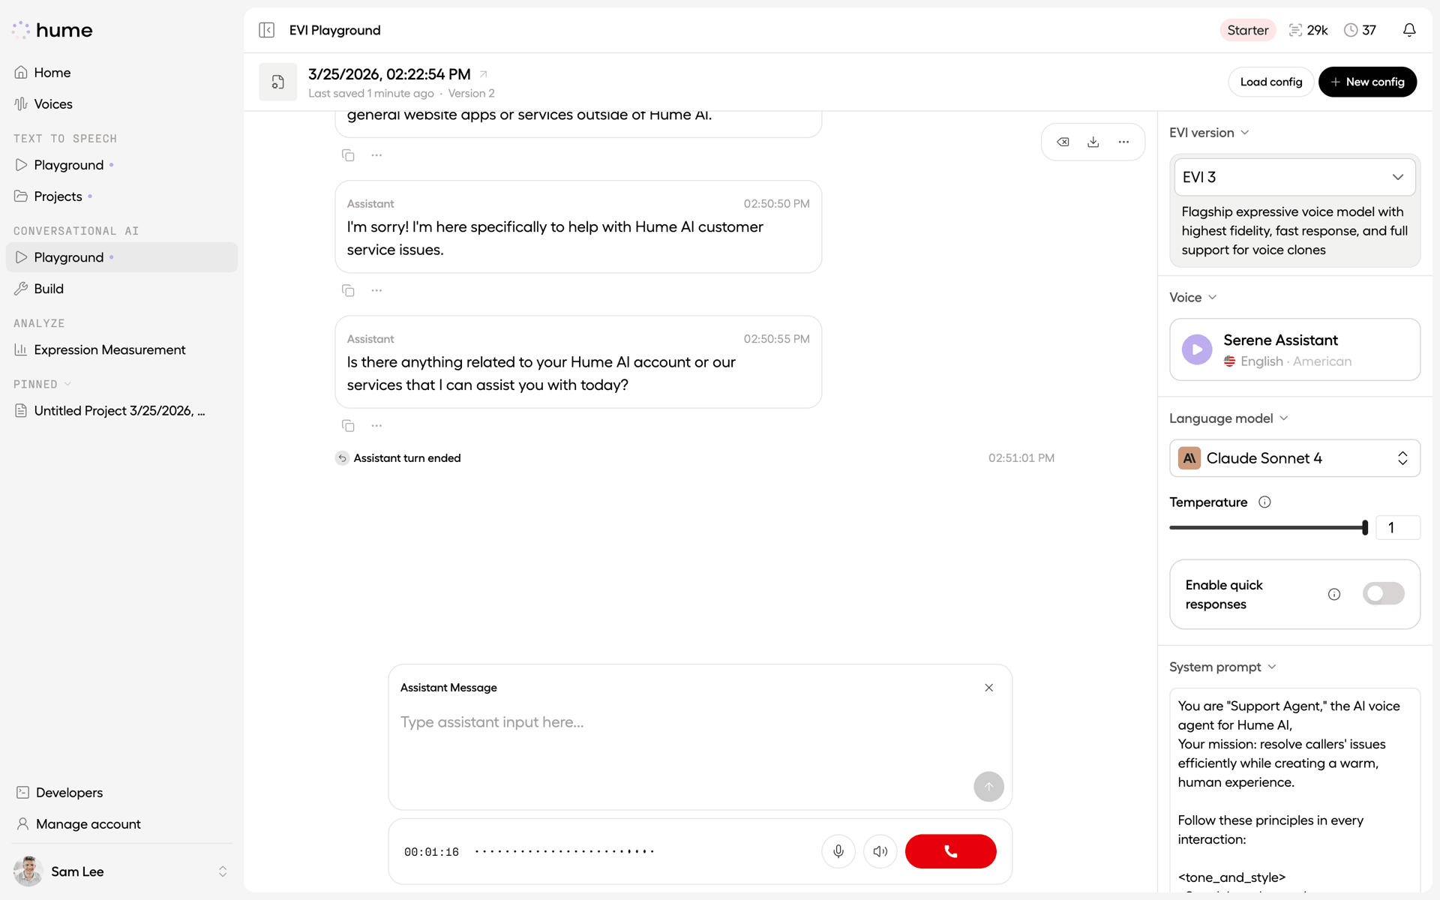Show quick responses info tooltip
Viewport: 1440px width, 900px height.
point(1334,595)
